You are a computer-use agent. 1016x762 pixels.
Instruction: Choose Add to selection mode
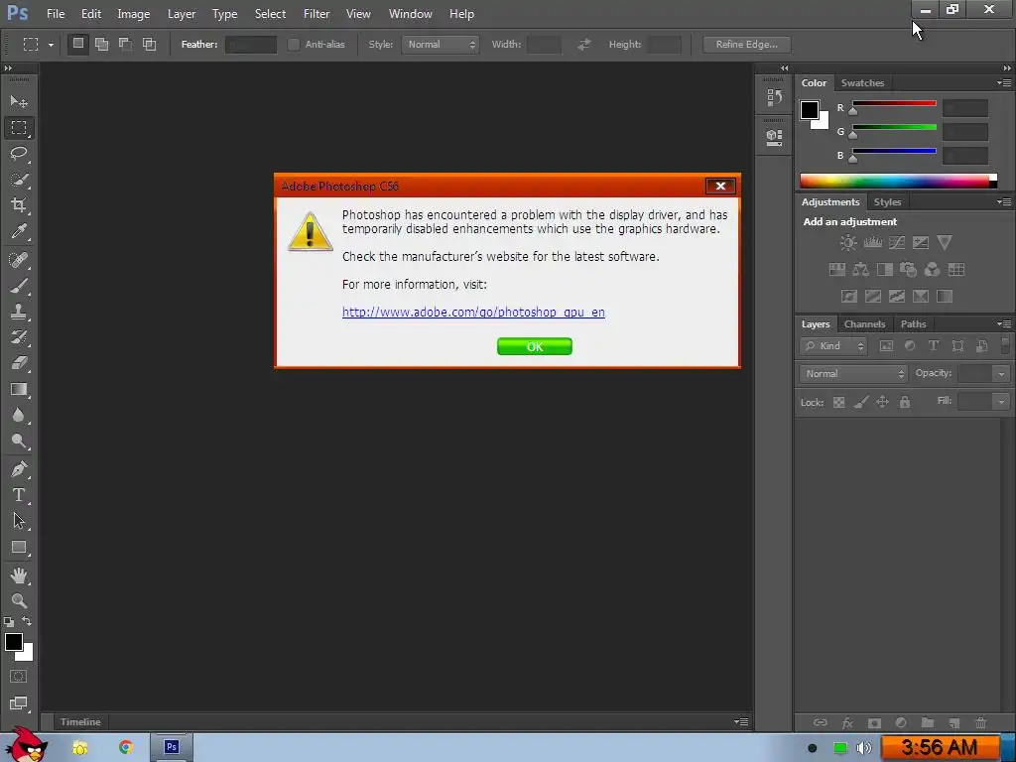point(102,44)
